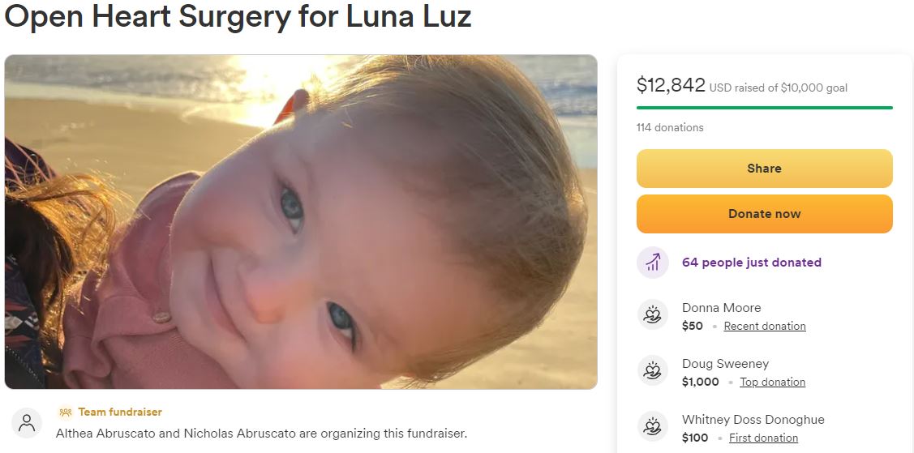The height and width of the screenshot is (453, 914).
Task: Click the organizer names Althea and Nicholas Abruscato
Action: point(262,434)
